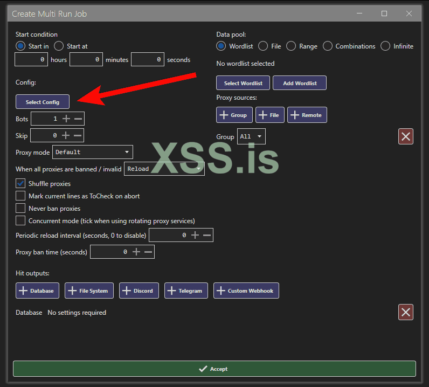The width and height of the screenshot is (429, 387).
Task: Remove the Group proxy source with red X
Action: pos(406,136)
